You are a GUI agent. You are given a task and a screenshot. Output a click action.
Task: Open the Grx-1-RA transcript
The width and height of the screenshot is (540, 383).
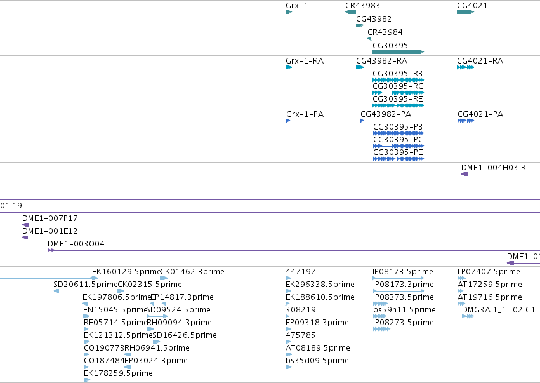click(x=289, y=67)
